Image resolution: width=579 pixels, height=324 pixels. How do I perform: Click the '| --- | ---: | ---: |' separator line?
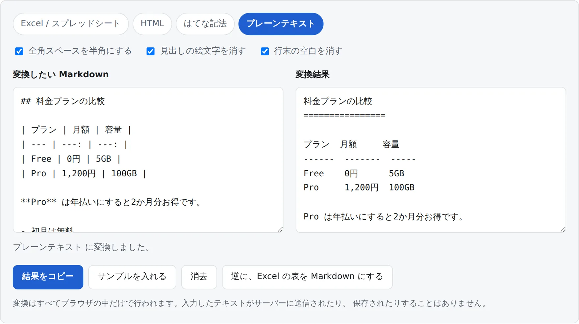coord(74,144)
